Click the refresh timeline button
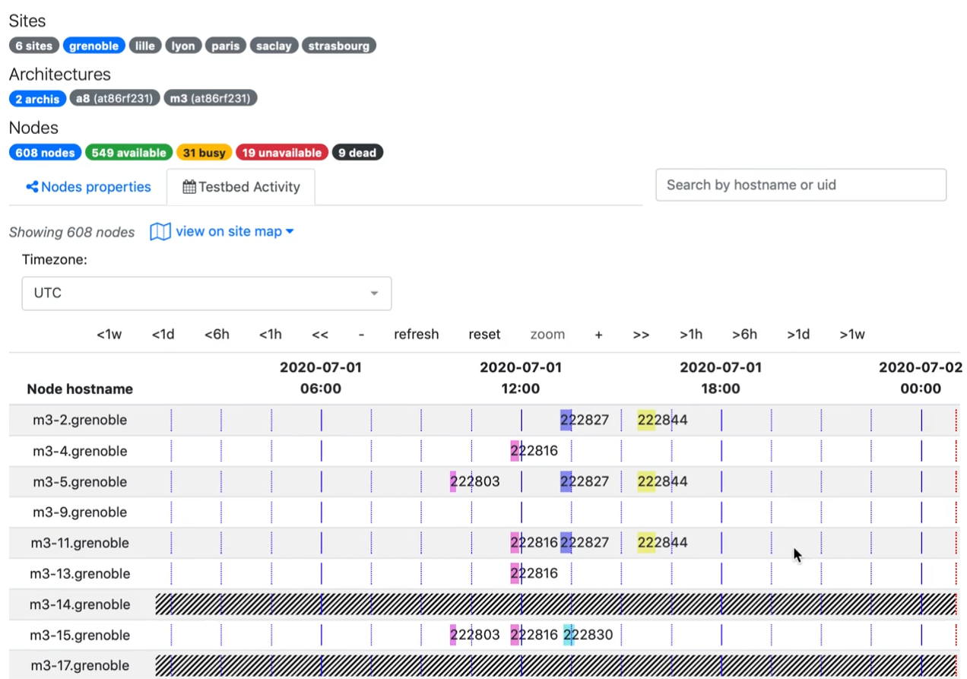 click(416, 335)
